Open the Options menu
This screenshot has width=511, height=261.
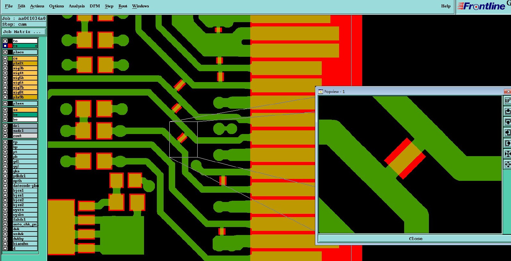click(56, 6)
